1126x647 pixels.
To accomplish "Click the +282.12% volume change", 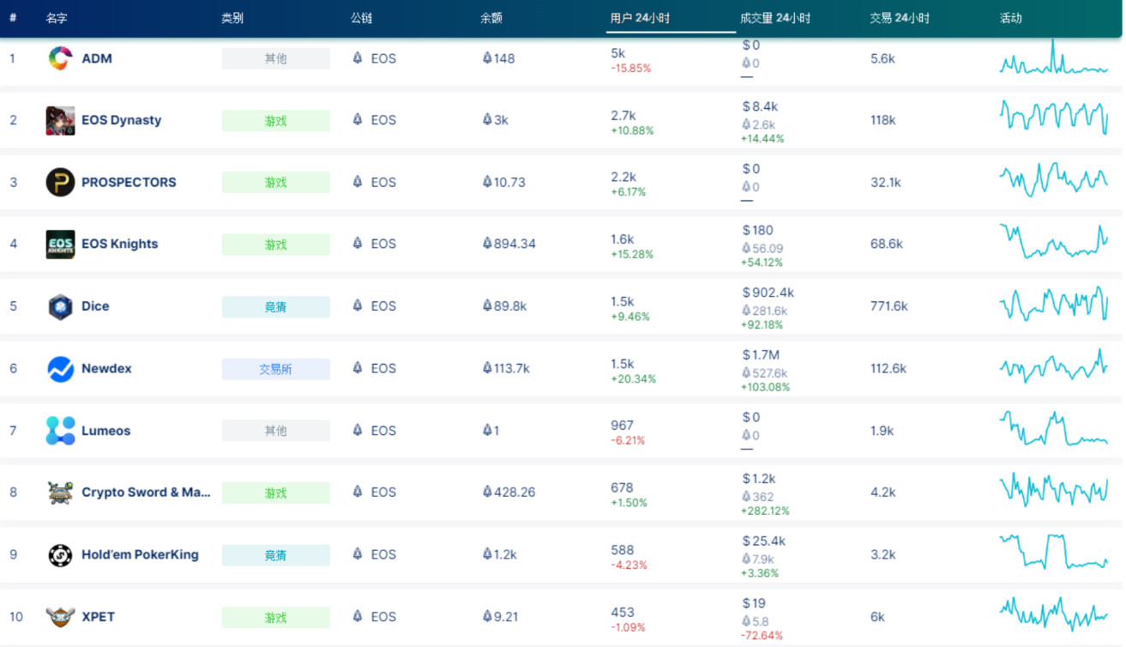I will click(765, 511).
